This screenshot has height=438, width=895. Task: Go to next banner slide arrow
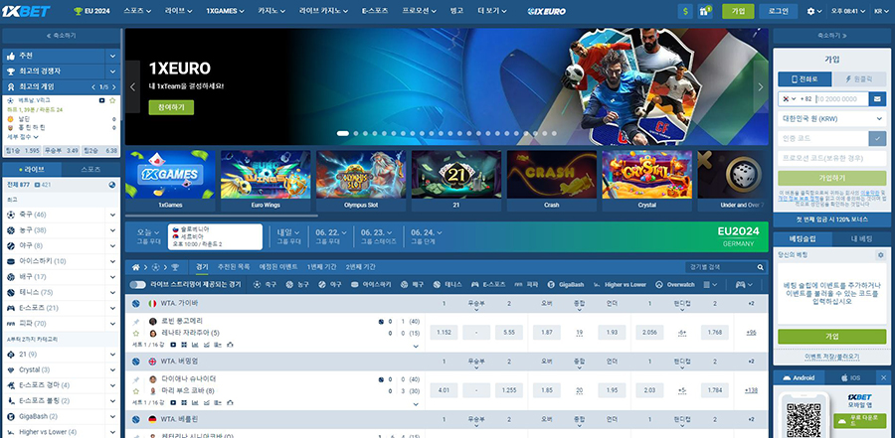tap(761, 86)
